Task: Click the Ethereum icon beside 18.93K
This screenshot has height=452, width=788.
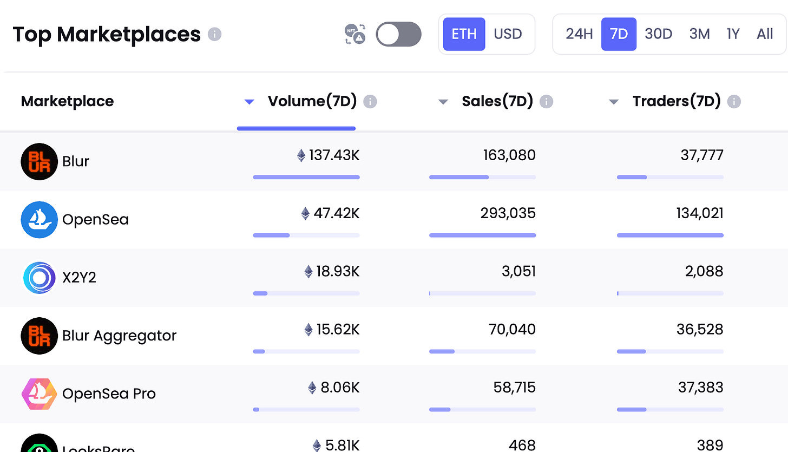Action: click(308, 271)
